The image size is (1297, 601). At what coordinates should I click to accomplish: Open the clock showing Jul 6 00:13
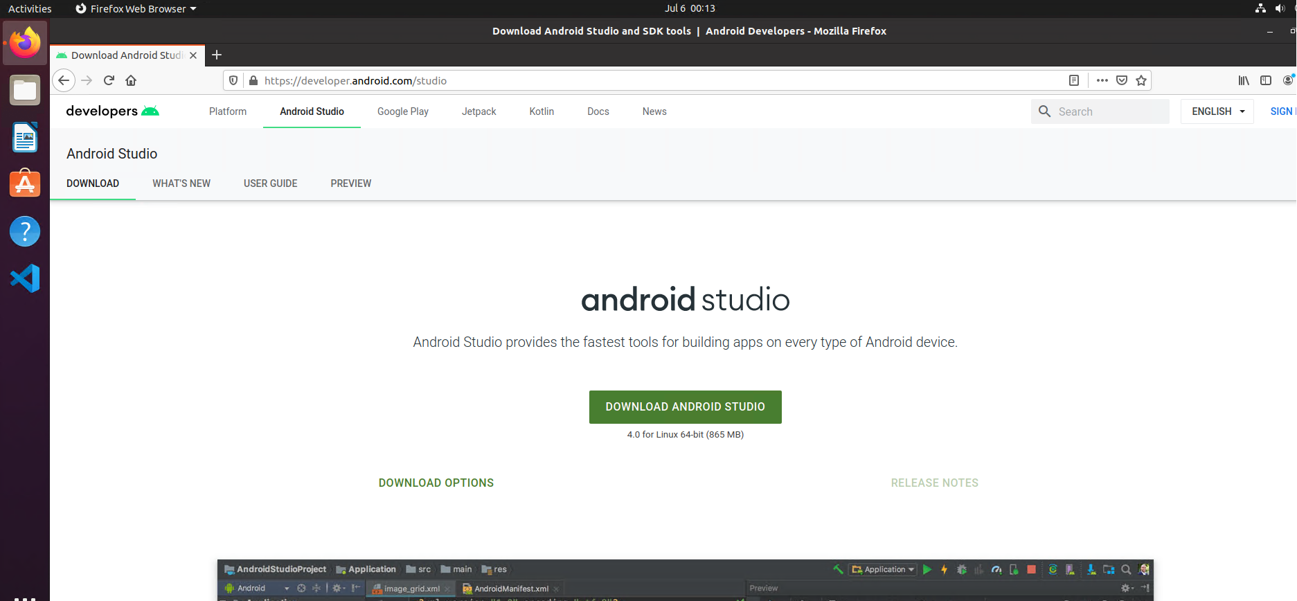pos(690,8)
